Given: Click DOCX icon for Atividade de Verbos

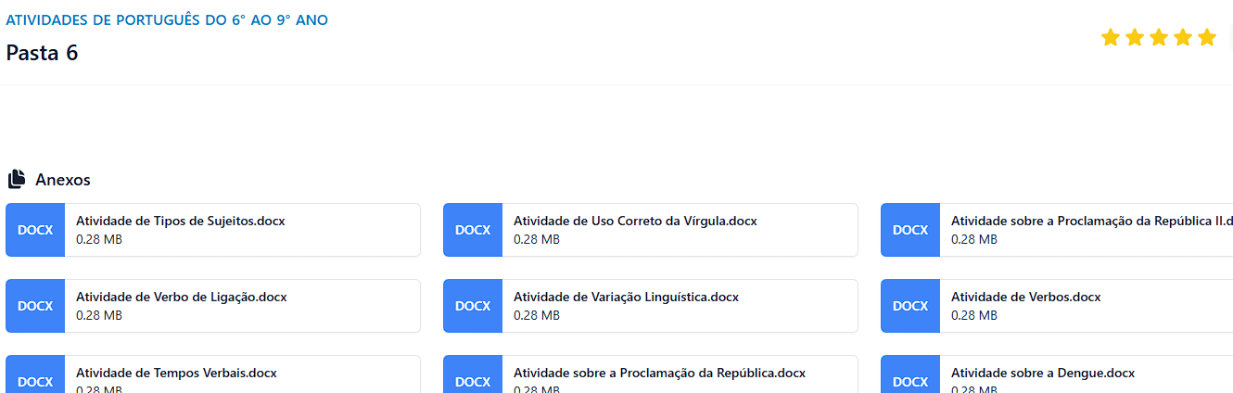Looking at the screenshot, I should click(x=910, y=306).
